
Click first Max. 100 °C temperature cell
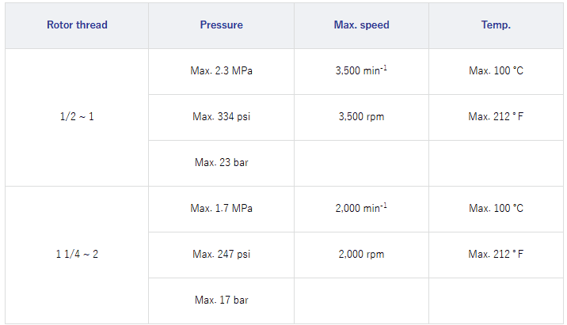[x=496, y=71]
